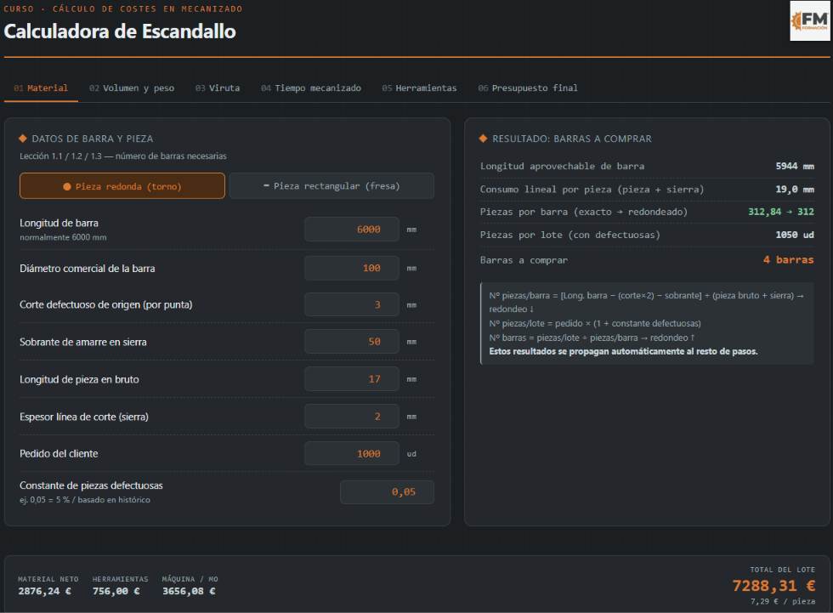Image resolution: width=833 pixels, height=613 pixels.
Task: Focus the Diámetro comercial de la barra field
Action: pyautogui.click(x=352, y=269)
